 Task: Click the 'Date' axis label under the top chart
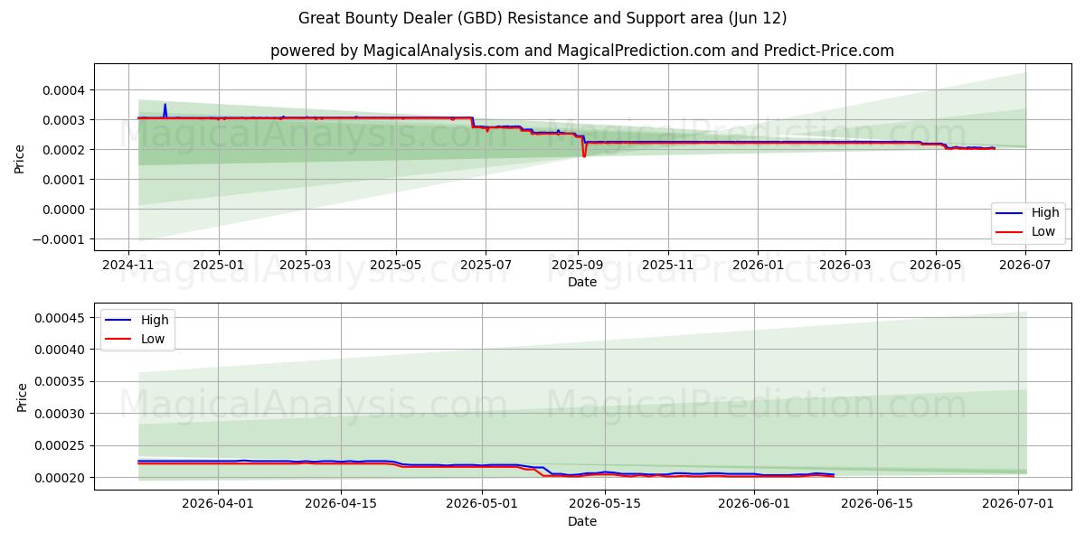click(x=582, y=283)
